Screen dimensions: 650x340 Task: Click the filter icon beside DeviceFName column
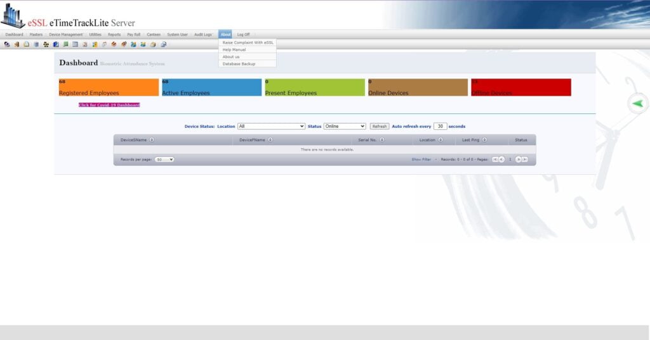pos(270,140)
